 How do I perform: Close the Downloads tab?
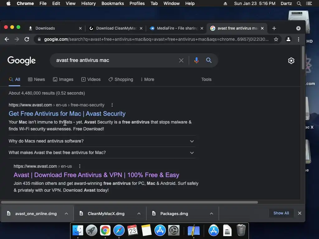(x=80, y=28)
